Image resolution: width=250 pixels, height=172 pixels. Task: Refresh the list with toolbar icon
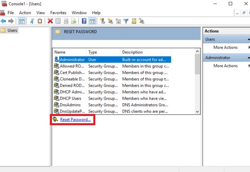[x=66, y=21]
